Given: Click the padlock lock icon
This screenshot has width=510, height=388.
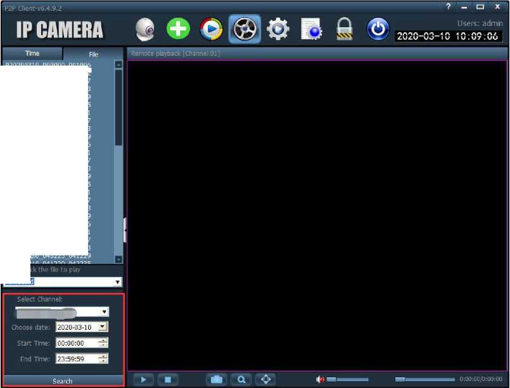Looking at the screenshot, I should (344, 29).
